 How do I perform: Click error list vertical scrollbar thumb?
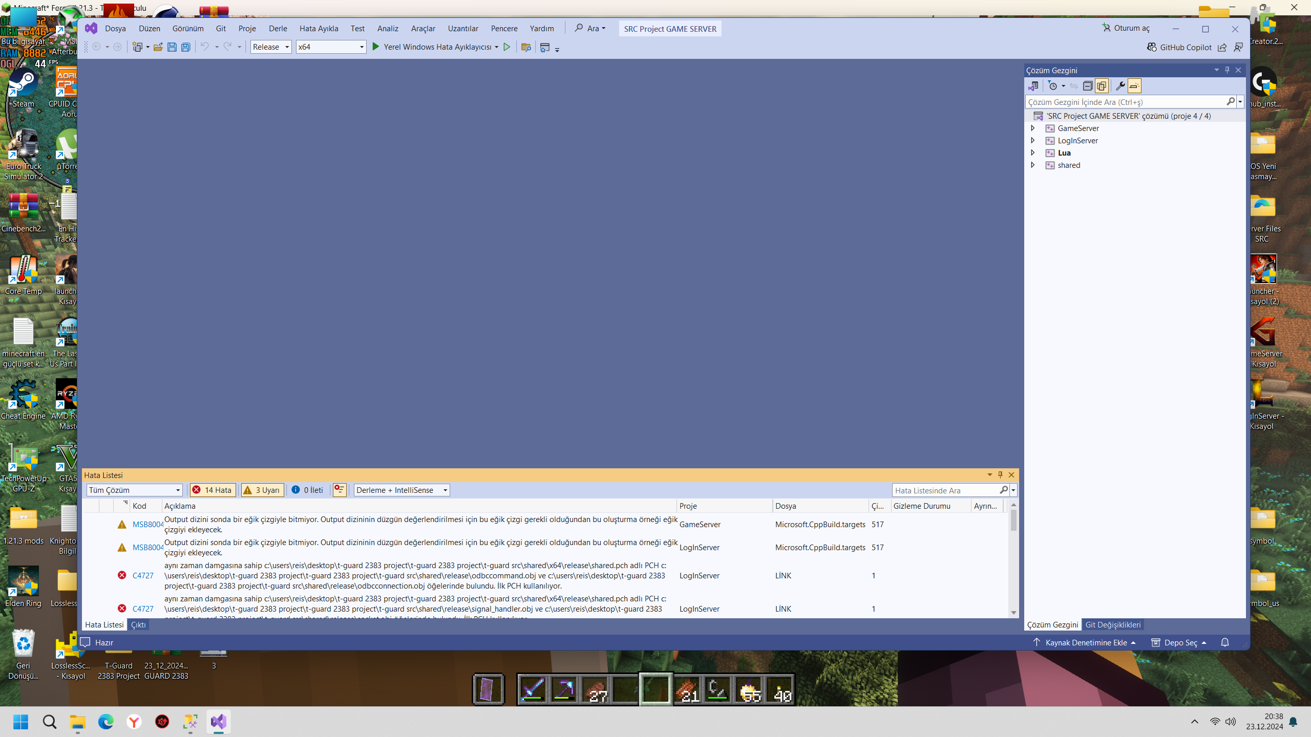(x=1013, y=521)
